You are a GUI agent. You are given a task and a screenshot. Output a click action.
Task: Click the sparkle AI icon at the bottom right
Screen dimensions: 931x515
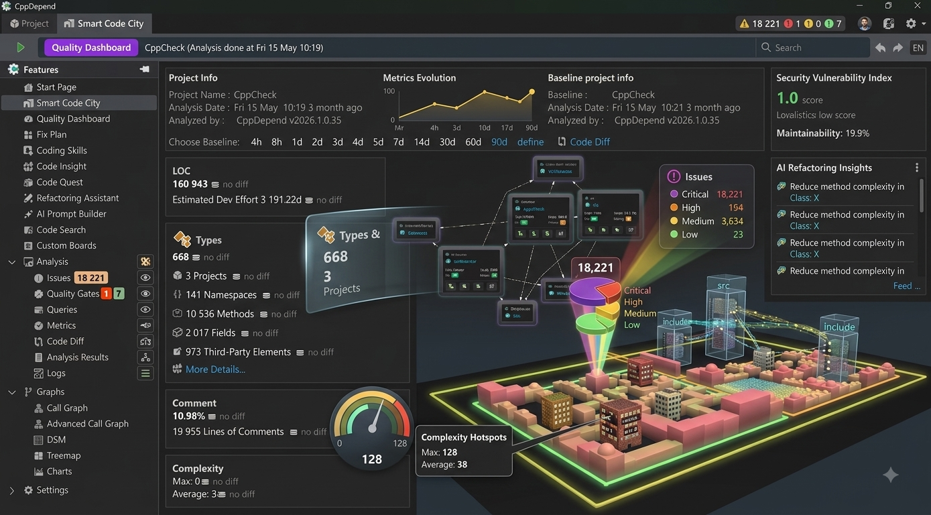890,475
